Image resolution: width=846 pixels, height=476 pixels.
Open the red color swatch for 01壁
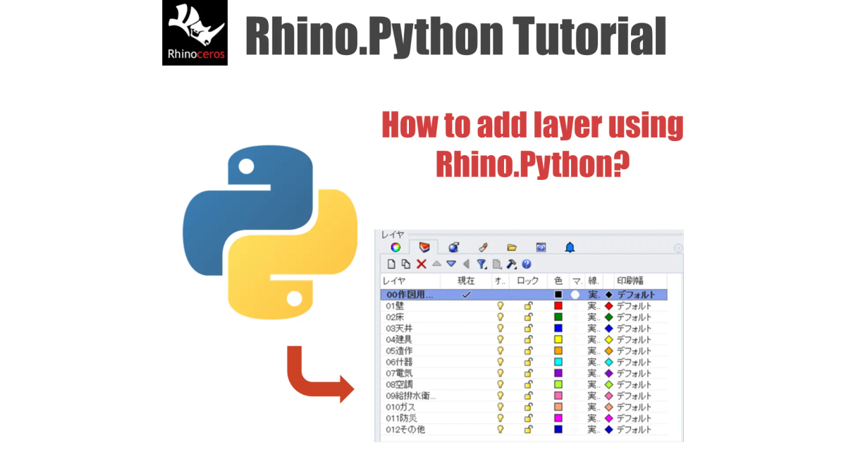(558, 306)
